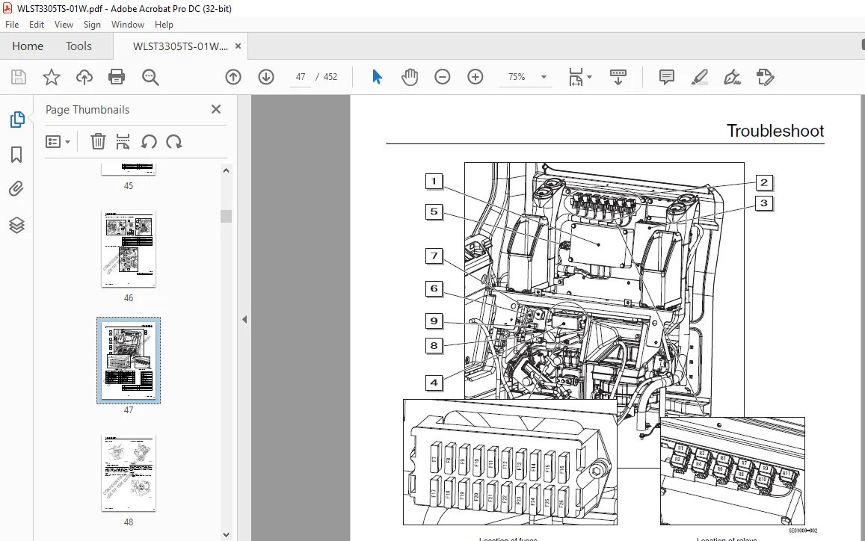Open the Attachments paperclip panel
865x541 pixels.
(x=16, y=189)
